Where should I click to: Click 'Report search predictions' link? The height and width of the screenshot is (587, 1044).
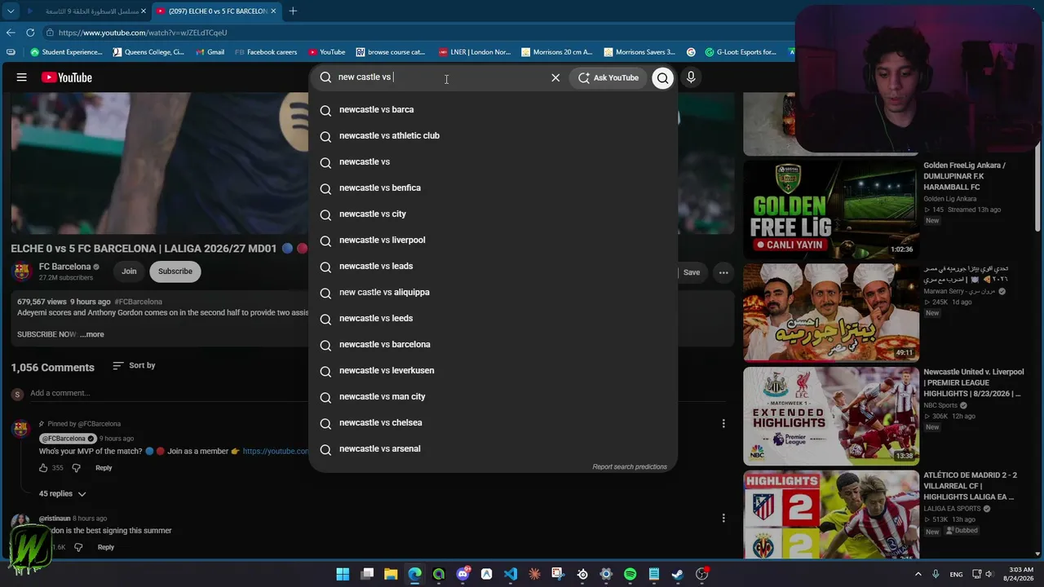[x=630, y=467]
